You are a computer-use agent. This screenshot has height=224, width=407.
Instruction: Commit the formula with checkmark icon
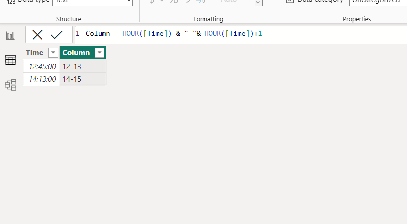pos(56,35)
